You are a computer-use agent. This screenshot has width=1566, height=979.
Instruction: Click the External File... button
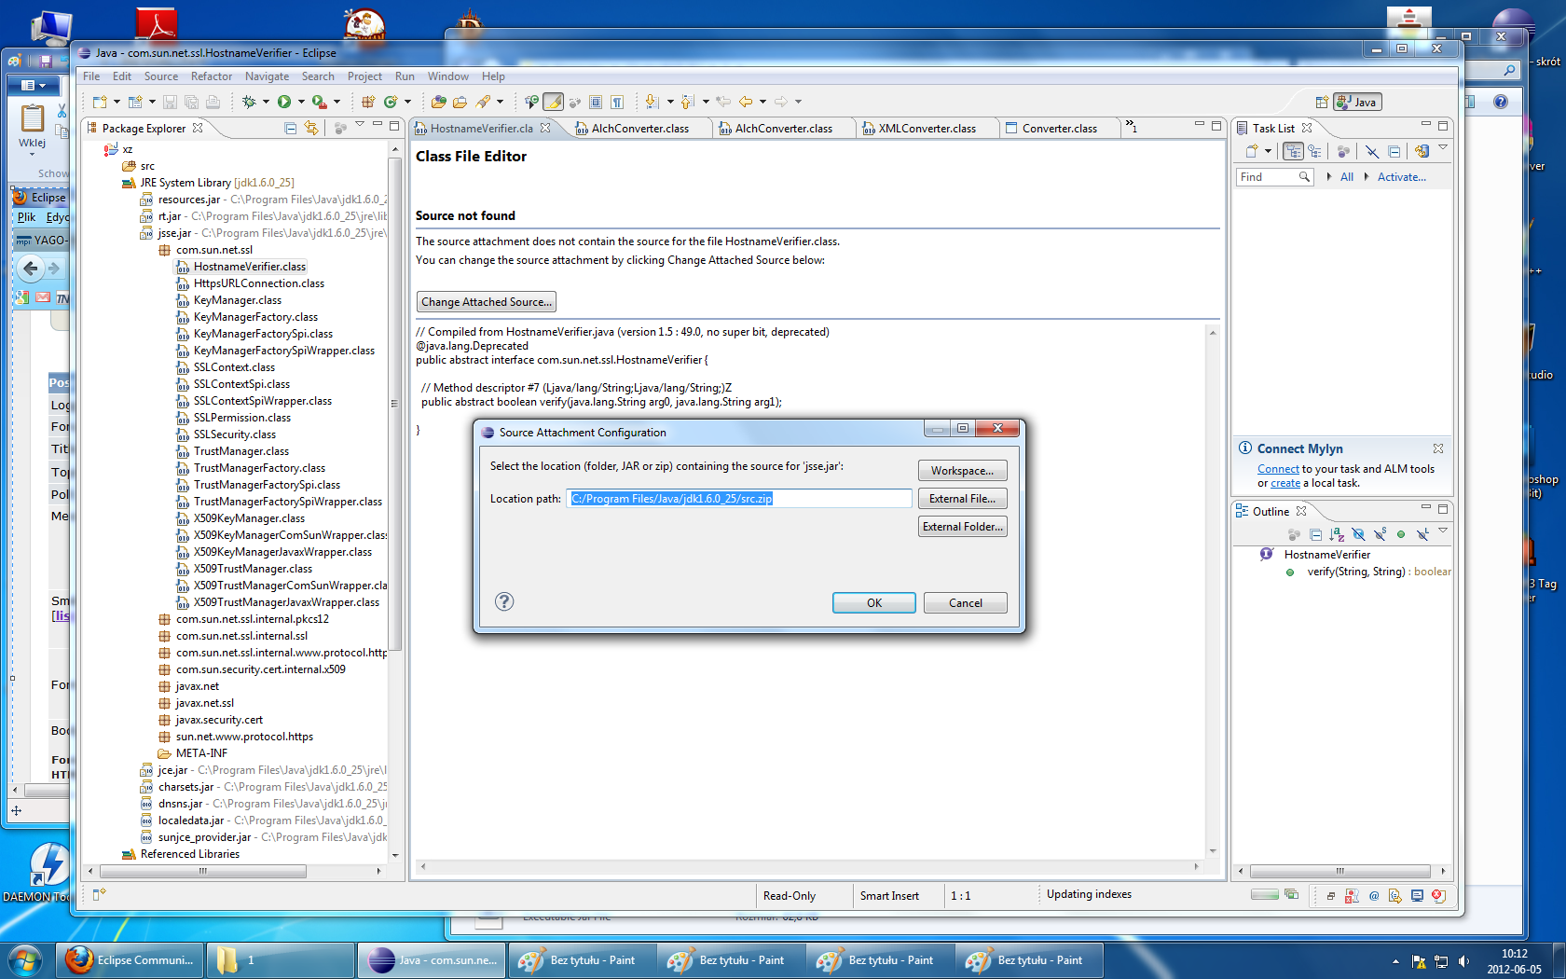[962, 499]
